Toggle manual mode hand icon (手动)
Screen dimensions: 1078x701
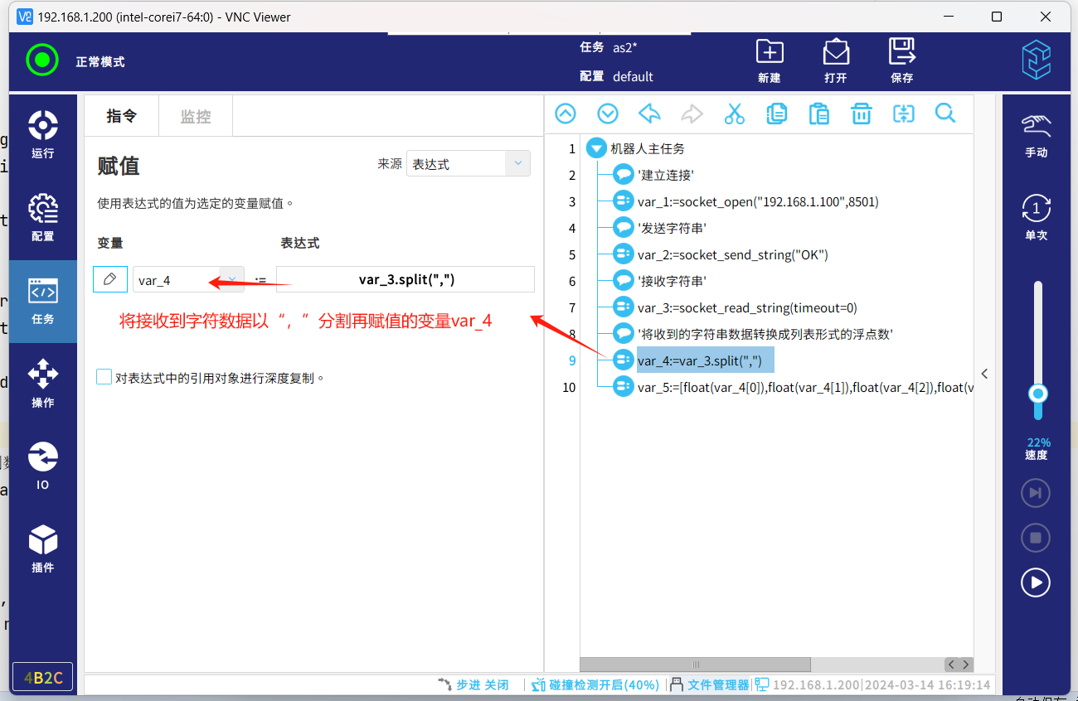pos(1036,136)
